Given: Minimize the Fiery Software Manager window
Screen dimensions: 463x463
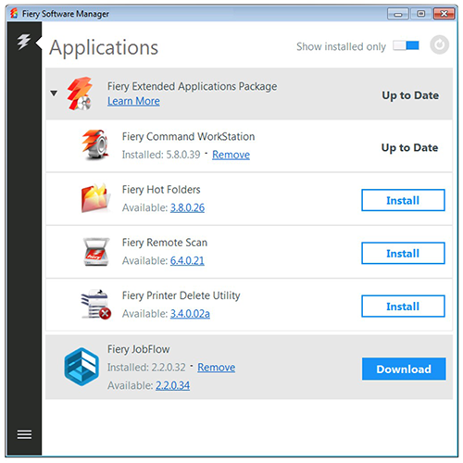Looking at the screenshot, I should pos(398,14).
